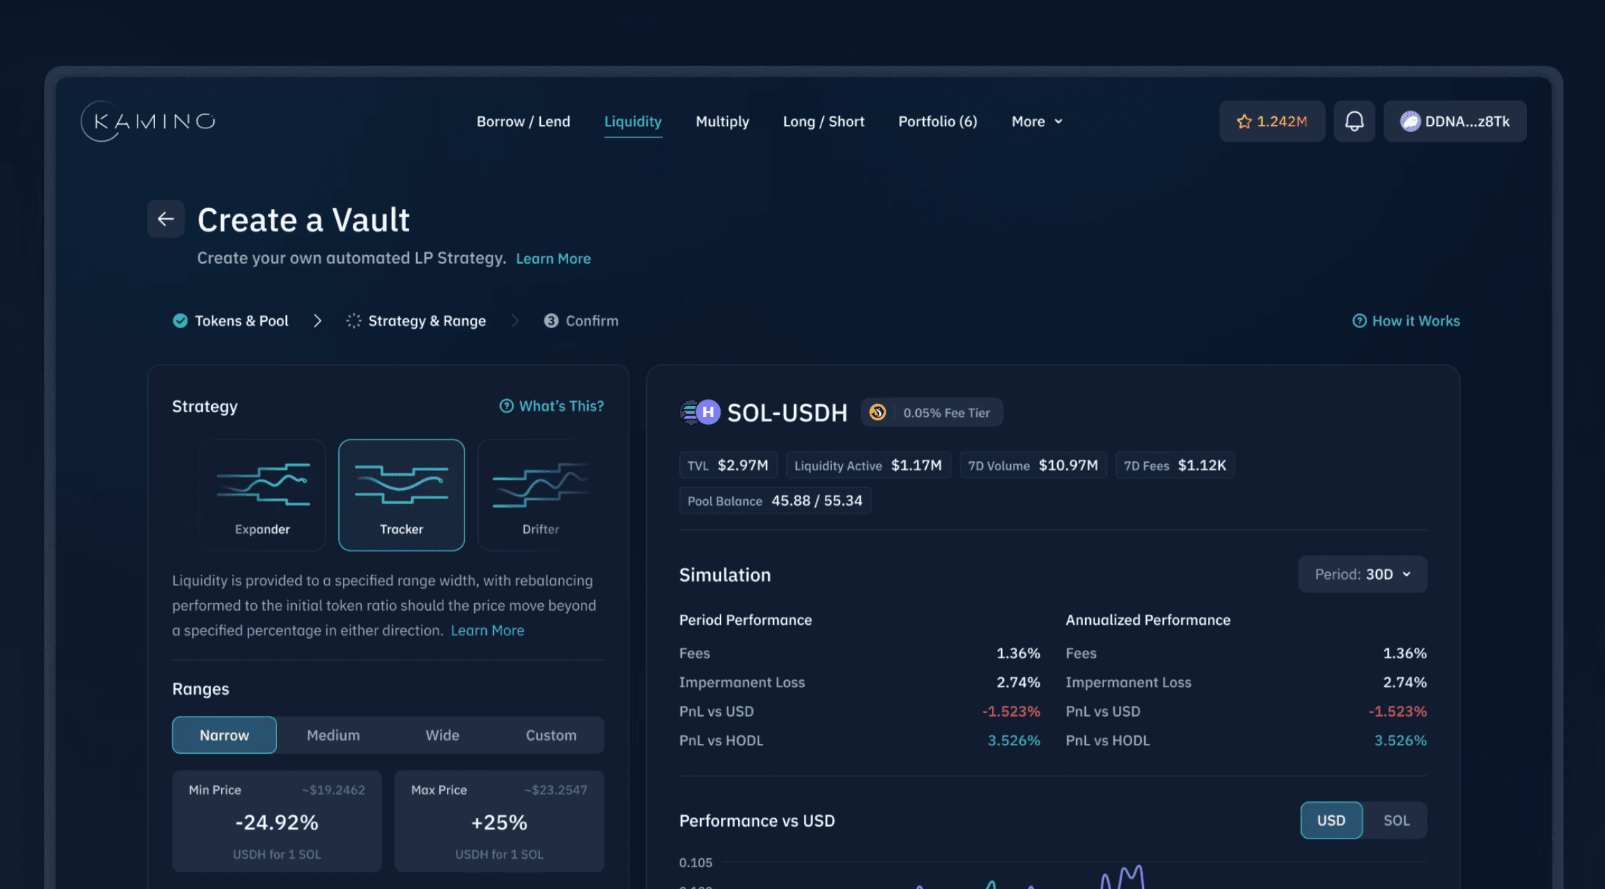The width and height of the screenshot is (1605, 889).
Task: Expand the More navigation menu
Action: (1037, 121)
